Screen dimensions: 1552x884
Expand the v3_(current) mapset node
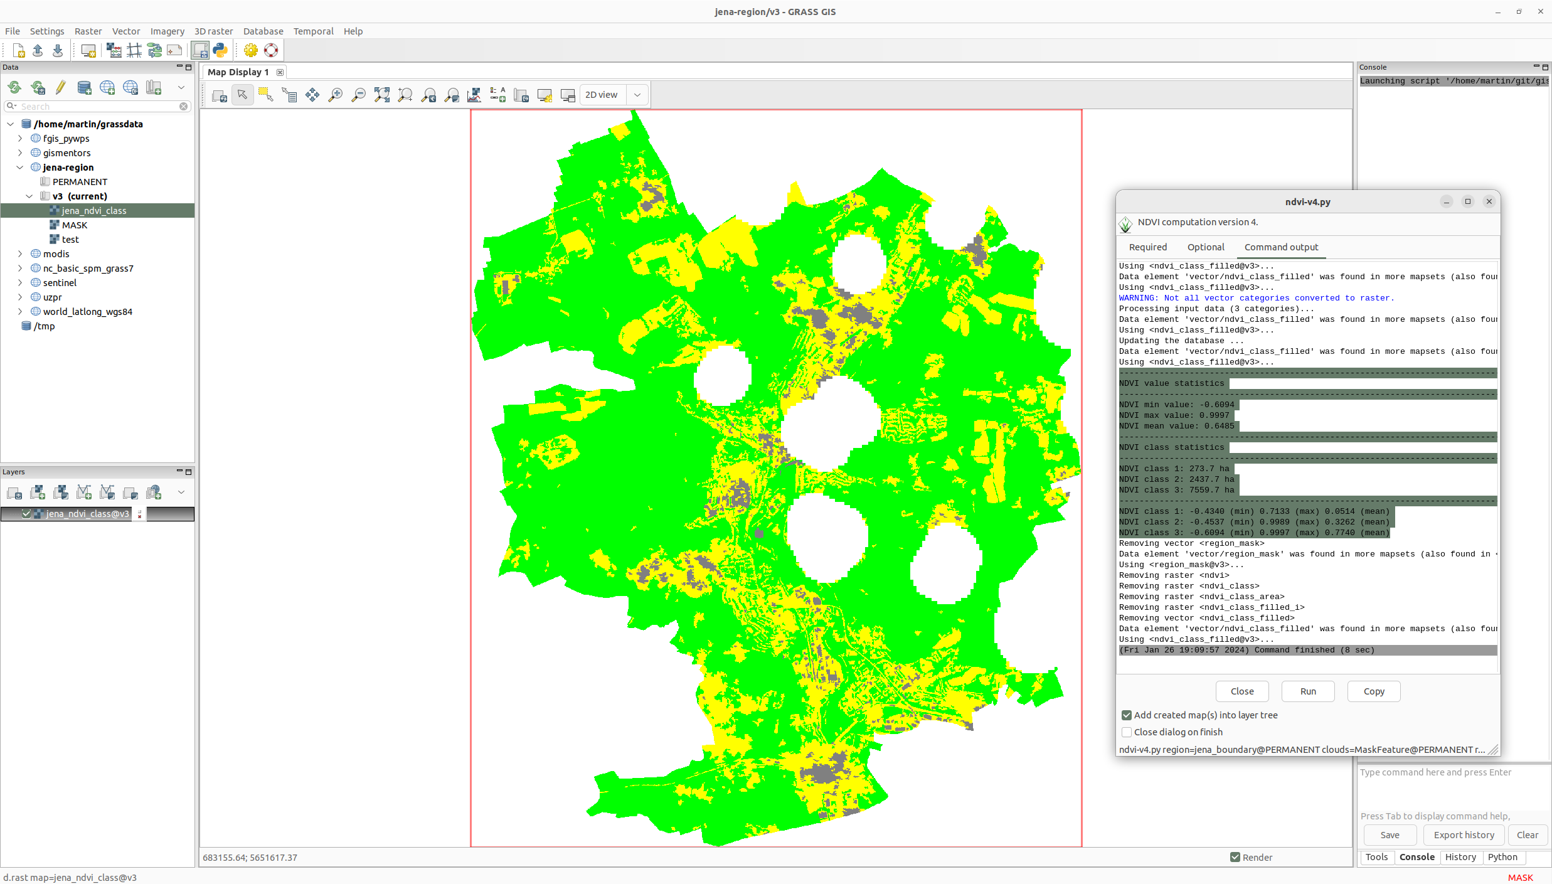30,196
